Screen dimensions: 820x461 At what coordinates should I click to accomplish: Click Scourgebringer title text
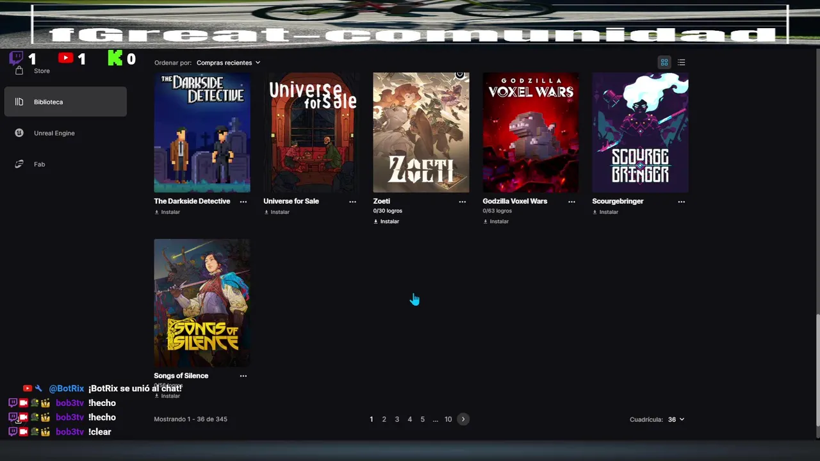(x=618, y=201)
